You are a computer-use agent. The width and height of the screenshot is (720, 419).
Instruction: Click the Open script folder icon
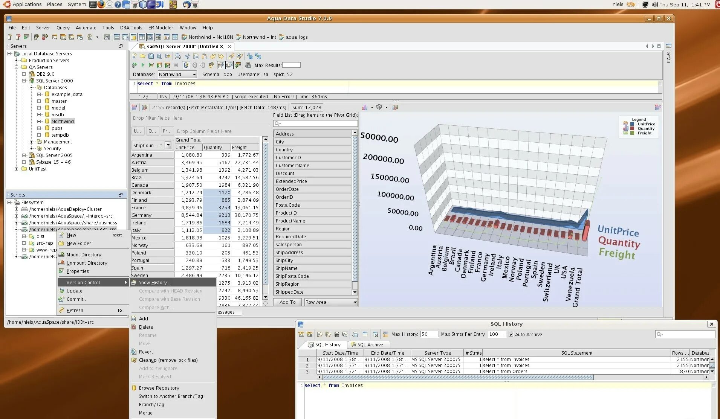(x=142, y=56)
